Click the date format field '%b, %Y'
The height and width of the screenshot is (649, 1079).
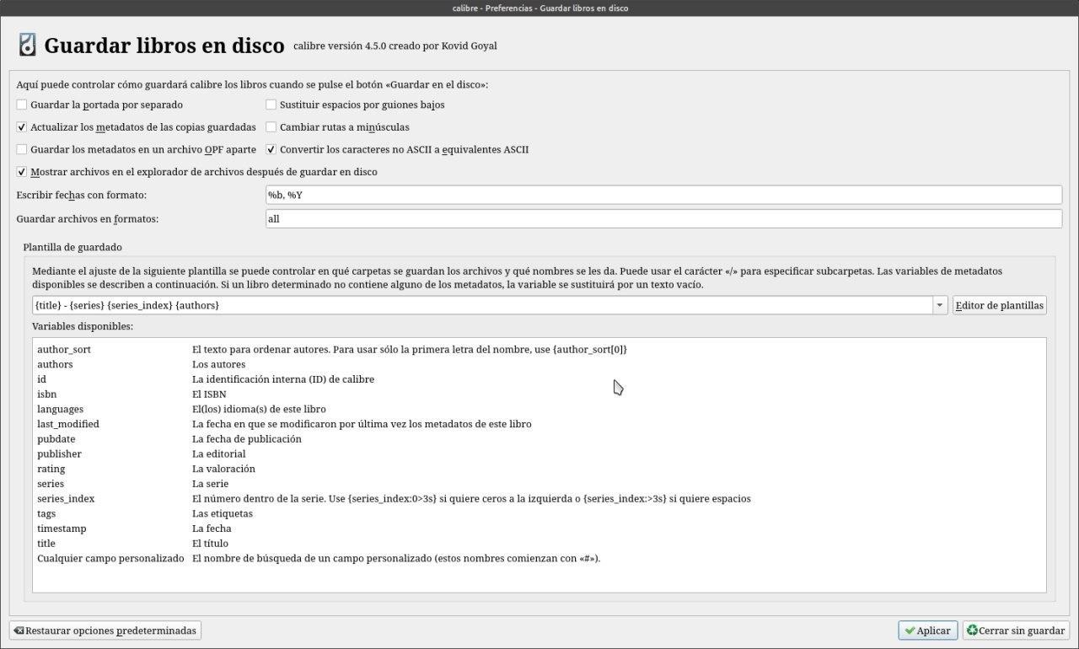(663, 195)
